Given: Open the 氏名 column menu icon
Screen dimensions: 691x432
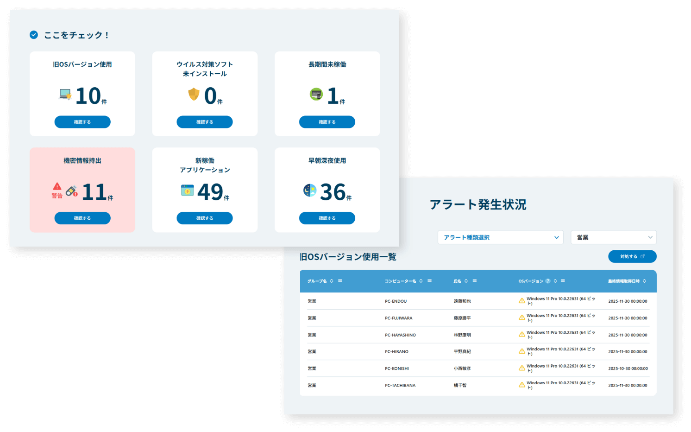Looking at the screenshot, I should [x=474, y=281].
